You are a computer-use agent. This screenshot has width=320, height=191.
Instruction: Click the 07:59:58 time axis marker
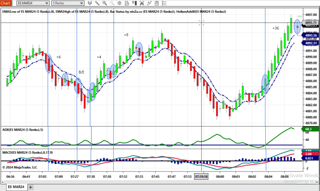click(201, 177)
